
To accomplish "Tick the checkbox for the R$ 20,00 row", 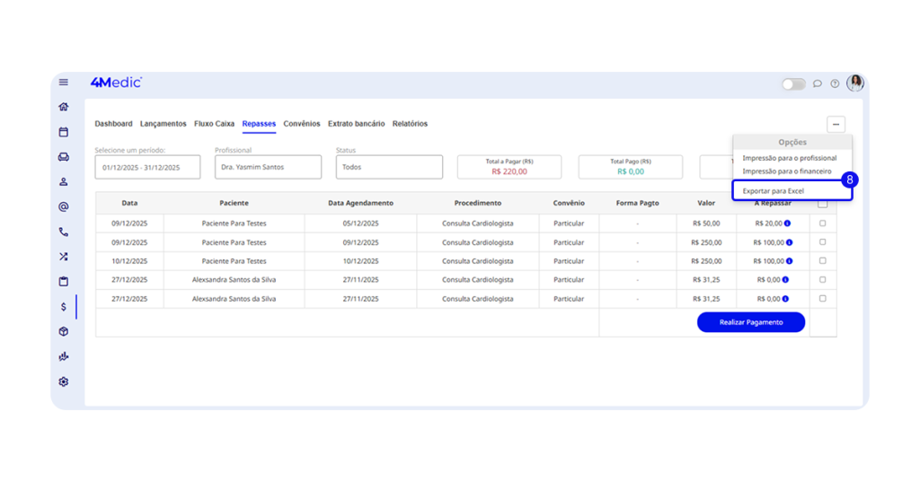I will pos(822,223).
